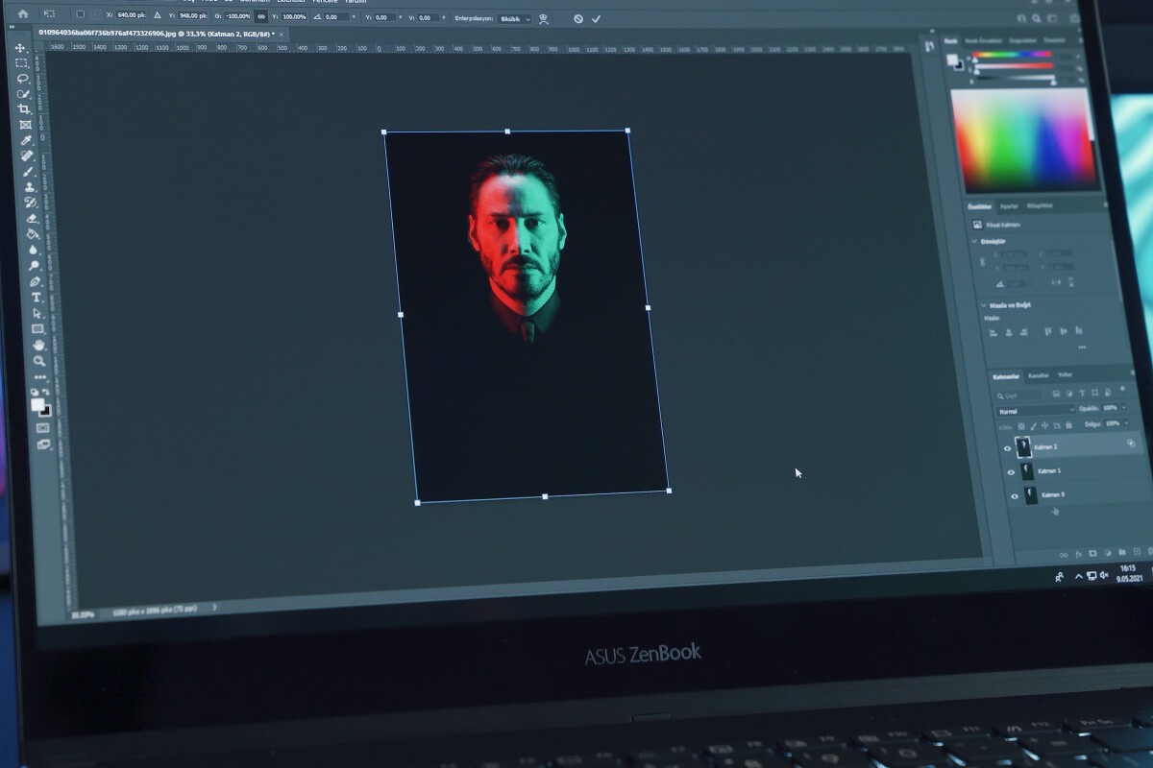
Task: Commit the transform with the checkmark
Action: pyautogui.click(x=596, y=18)
